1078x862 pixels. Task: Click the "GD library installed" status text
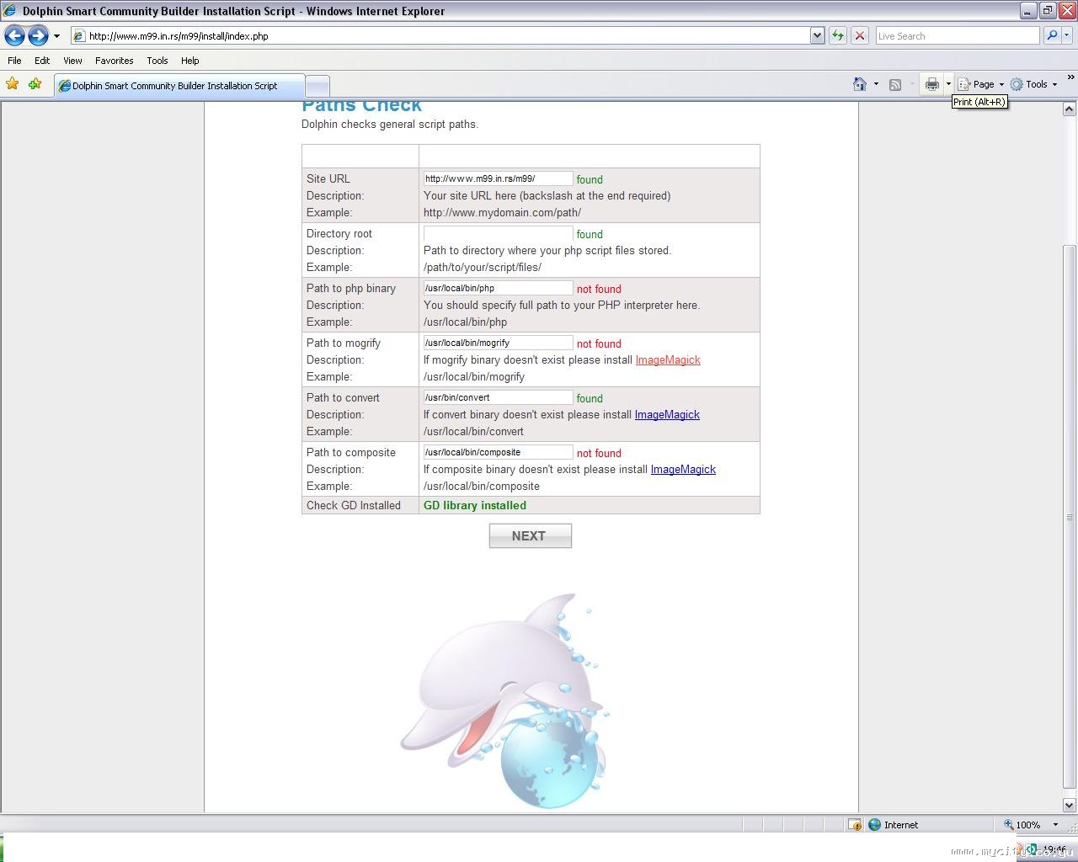pyautogui.click(x=475, y=506)
